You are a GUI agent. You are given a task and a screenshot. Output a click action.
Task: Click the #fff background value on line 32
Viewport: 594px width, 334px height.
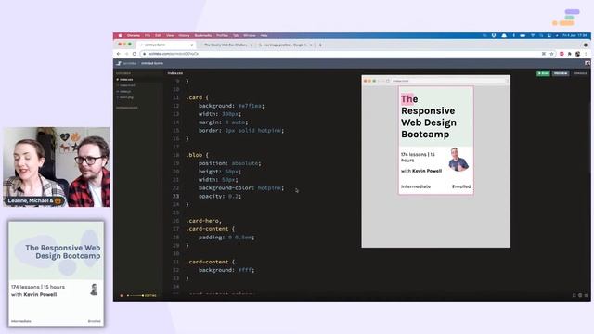pos(245,270)
